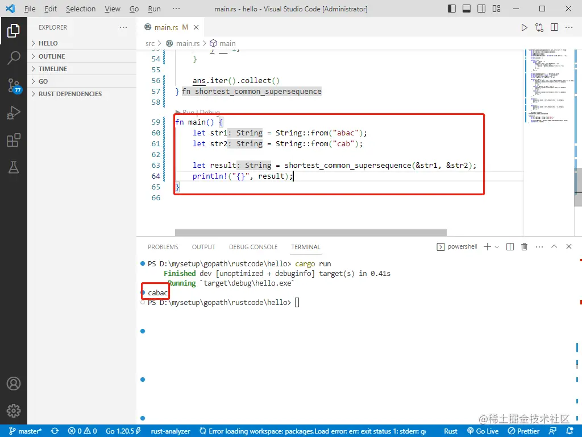Image resolution: width=582 pixels, height=437 pixels.
Task: Open panel Views and More Actions ellipsis
Action: (539, 247)
